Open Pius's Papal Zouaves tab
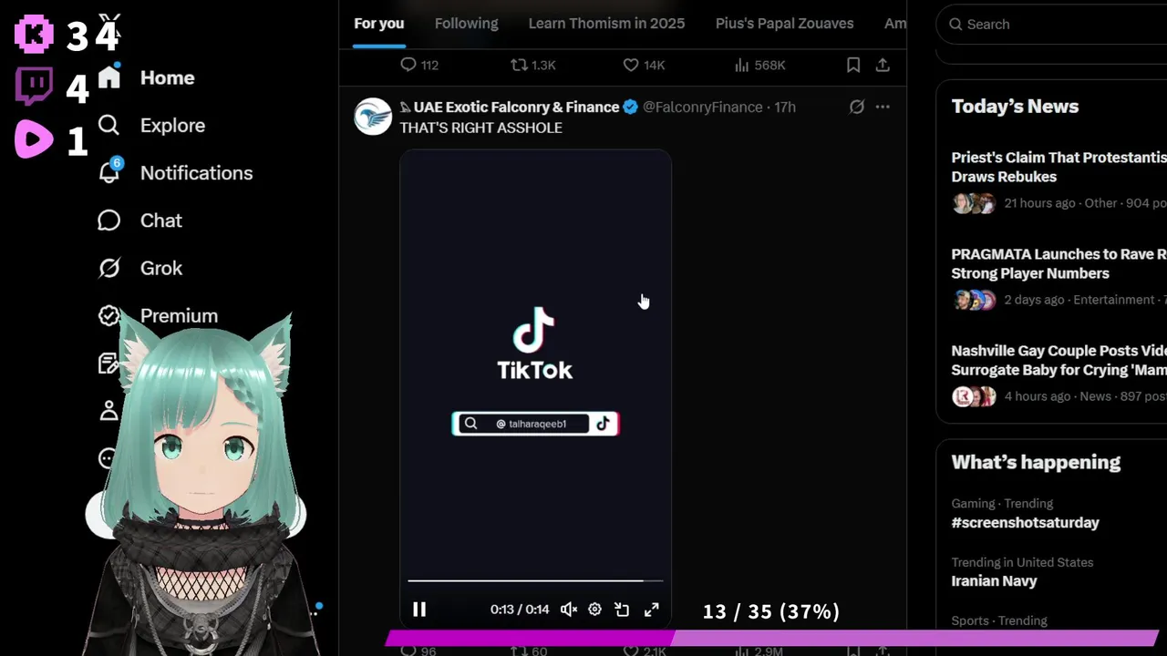Screen dimensions: 1167x656 tap(785, 24)
